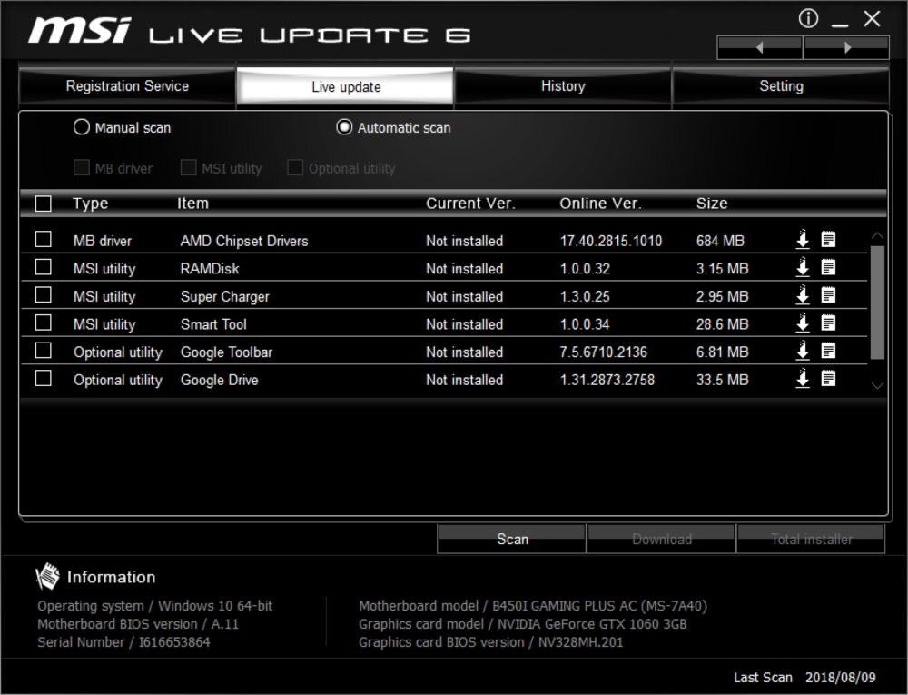Click the Motherboard BIOS version A.11 text
This screenshot has width=908, height=695.
[x=138, y=624]
